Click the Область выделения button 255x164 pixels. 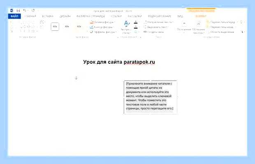tap(220, 32)
